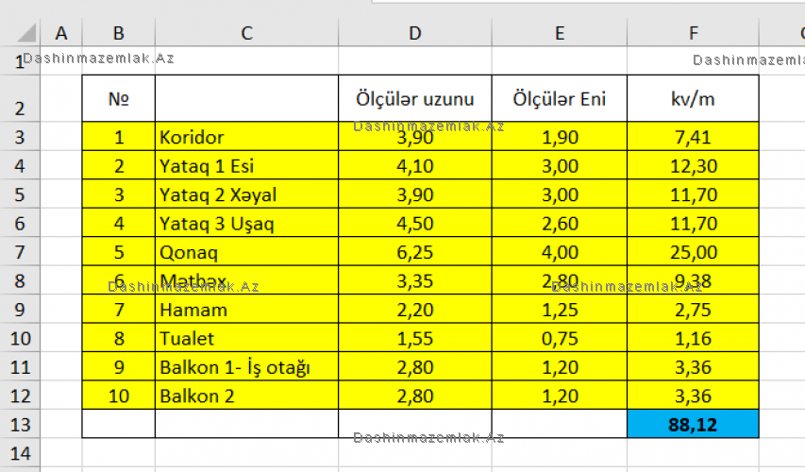Click the № header cell
This screenshot has height=472, width=805.
(119, 98)
